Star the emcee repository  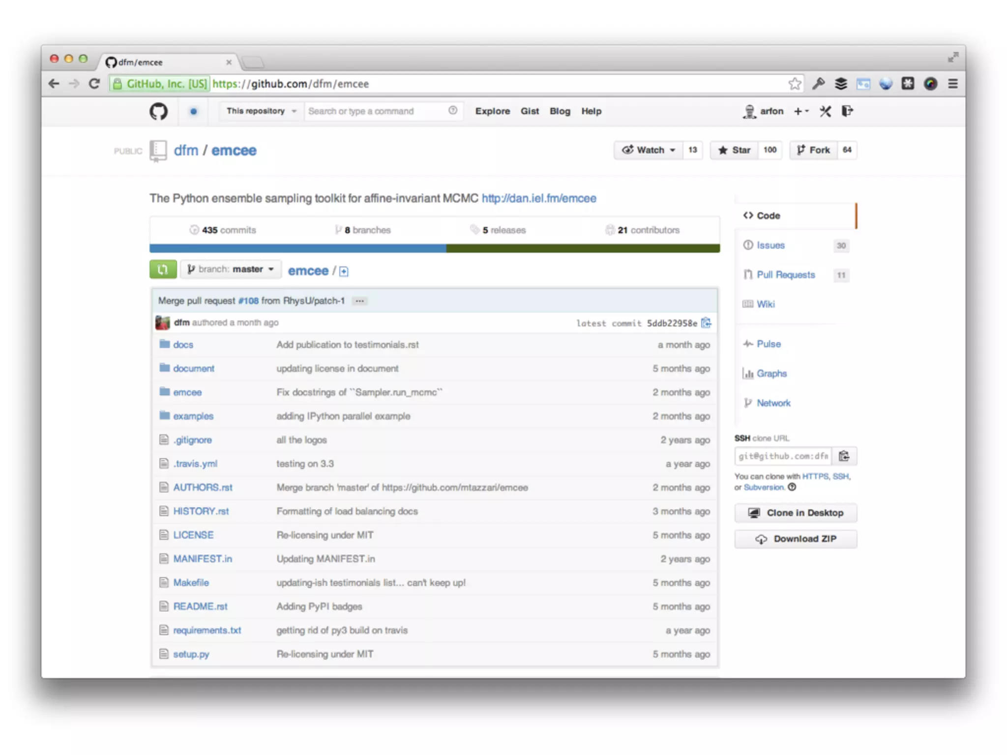734,150
